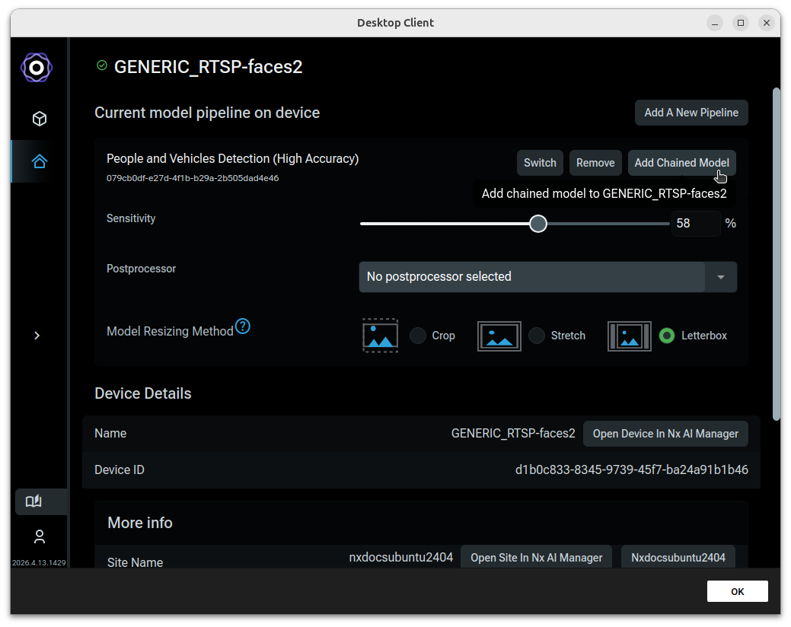
Task: Click the GENERIC_RTSP-faces2 heading
Action: pyautogui.click(x=208, y=66)
